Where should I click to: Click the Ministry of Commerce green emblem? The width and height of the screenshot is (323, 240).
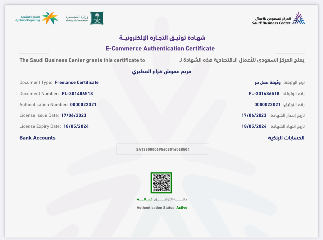(x=97, y=18)
